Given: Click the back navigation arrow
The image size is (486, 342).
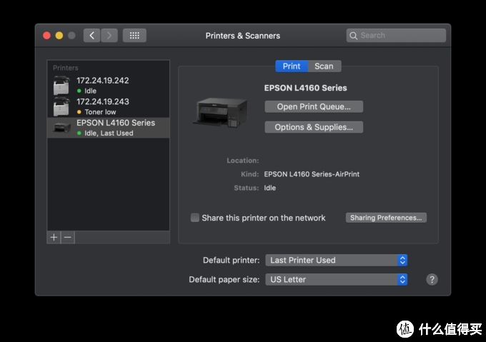Looking at the screenshot, I should 91,35.
